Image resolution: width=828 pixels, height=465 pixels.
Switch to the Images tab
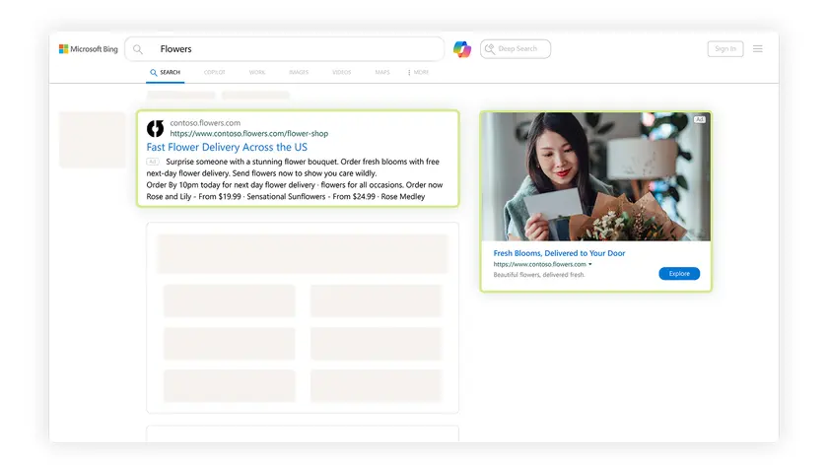pos(299,72)
